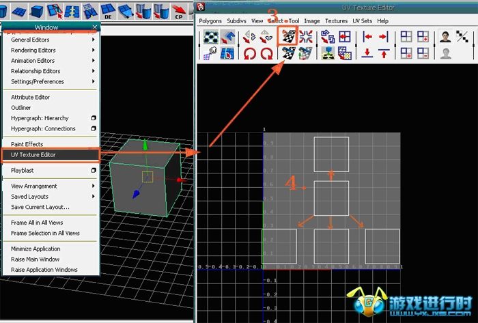The width and height of the screenshot is (478, 323).
Task: Toggle filtered image display icon
Action: pyautogui.click(x=462, y=37)
